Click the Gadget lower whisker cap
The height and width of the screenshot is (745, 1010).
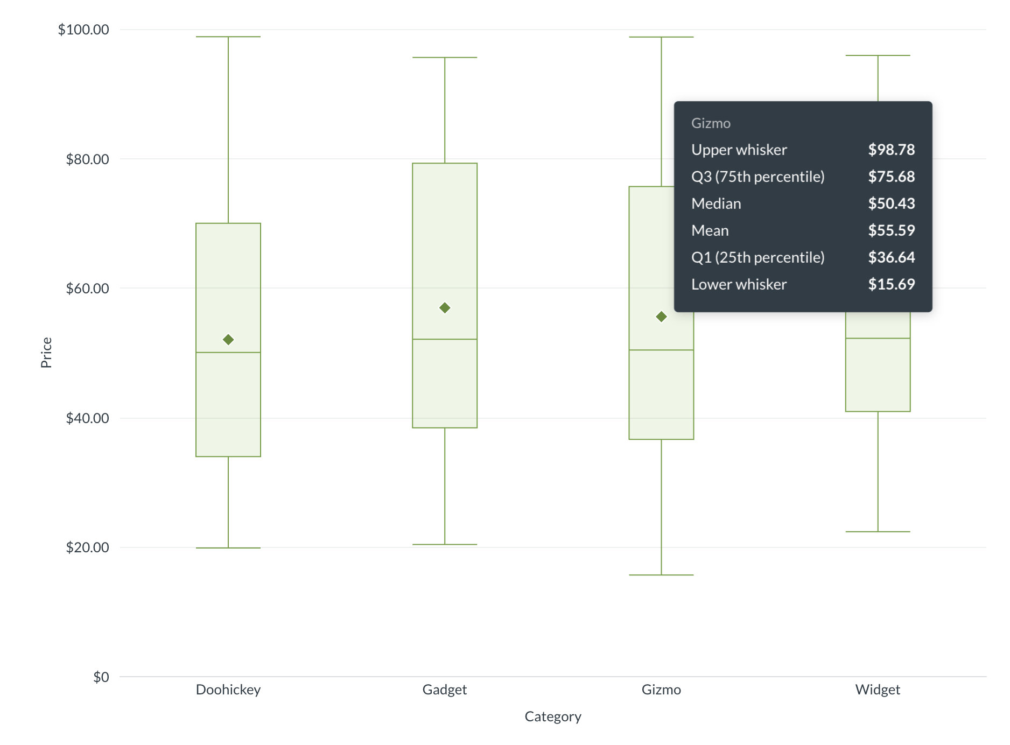point(445,544)
